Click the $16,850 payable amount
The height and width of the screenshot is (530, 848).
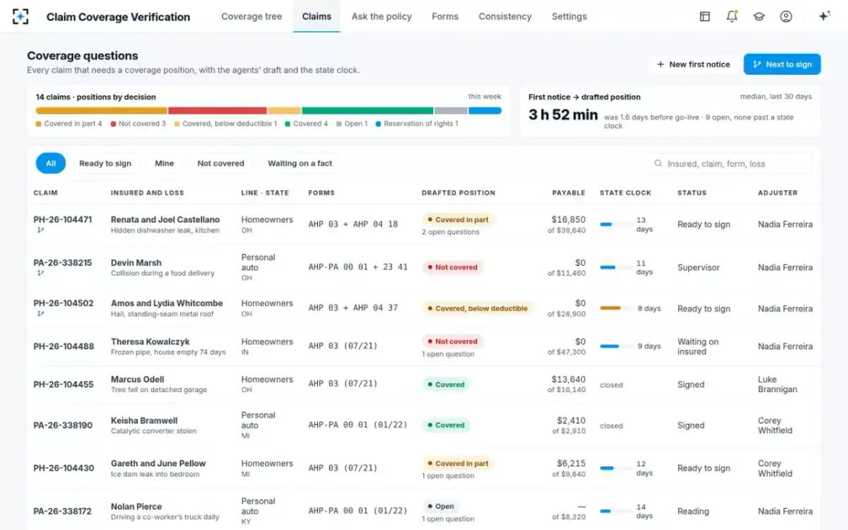point(569,220)
